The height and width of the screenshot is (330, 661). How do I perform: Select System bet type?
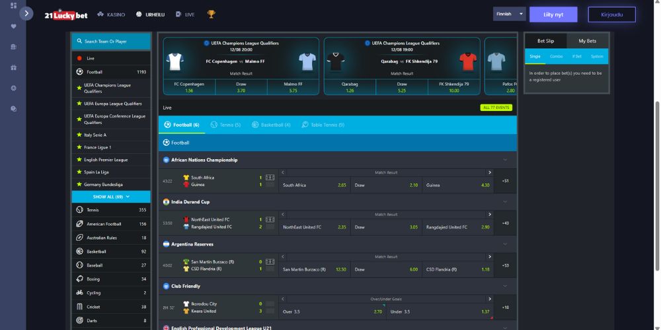pos(597,56)
